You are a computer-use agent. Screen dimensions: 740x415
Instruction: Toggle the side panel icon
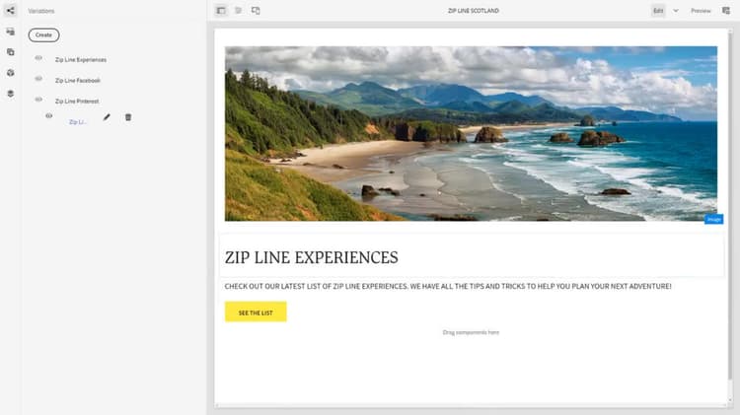point(221,11)
